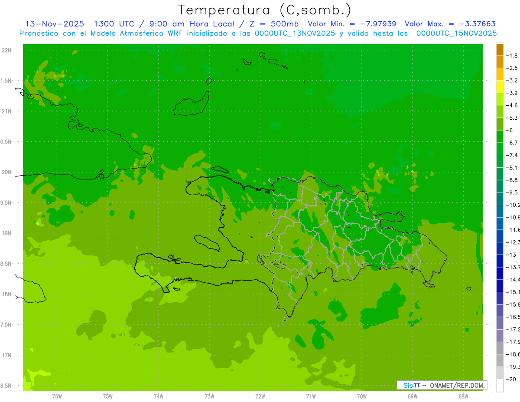Click the '-1.8' colorbar label

[511, 56]
